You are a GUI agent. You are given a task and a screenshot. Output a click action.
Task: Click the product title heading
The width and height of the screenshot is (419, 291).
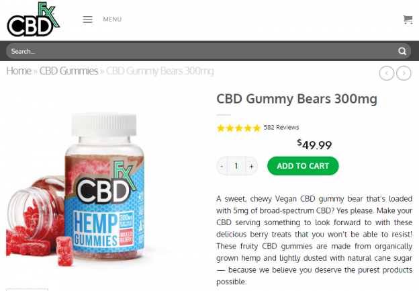[x=297, y=99]
